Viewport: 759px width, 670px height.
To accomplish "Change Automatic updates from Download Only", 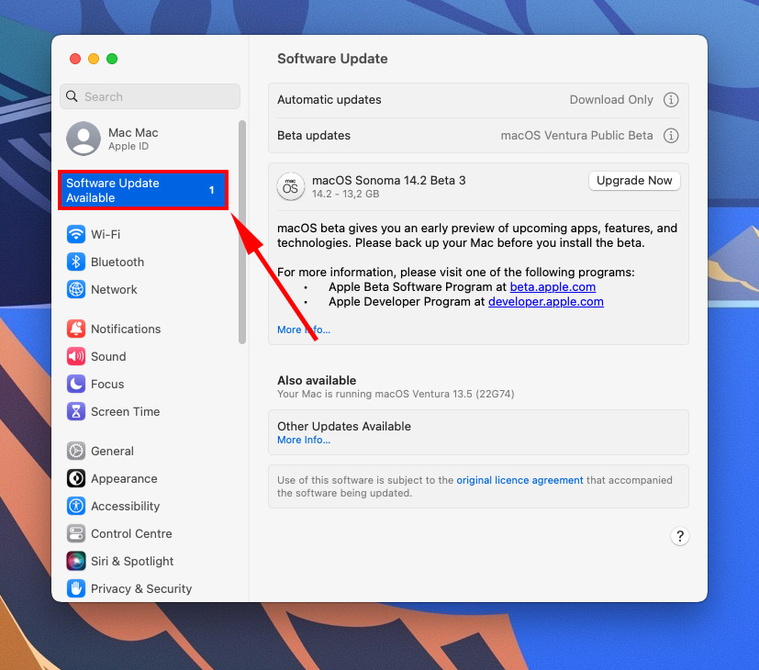I will tap(611, 100).
